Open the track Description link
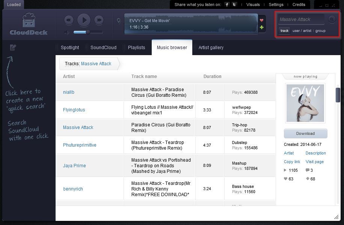Viewport: 344px width, 225px height. tap(316, 153)
